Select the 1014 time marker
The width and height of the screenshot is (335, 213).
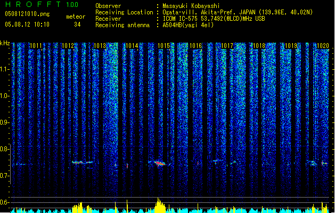(x=132, y=45)
